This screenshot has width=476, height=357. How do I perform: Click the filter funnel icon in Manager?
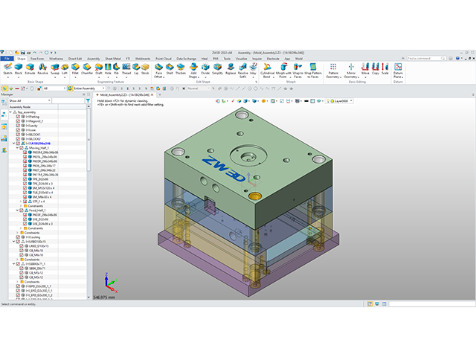pos(88,101)
